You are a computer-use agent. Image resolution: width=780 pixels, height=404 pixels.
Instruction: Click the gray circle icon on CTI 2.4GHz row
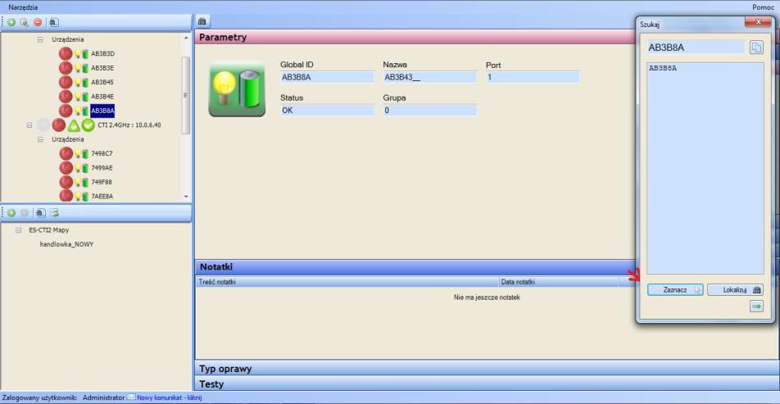point(43,125)
